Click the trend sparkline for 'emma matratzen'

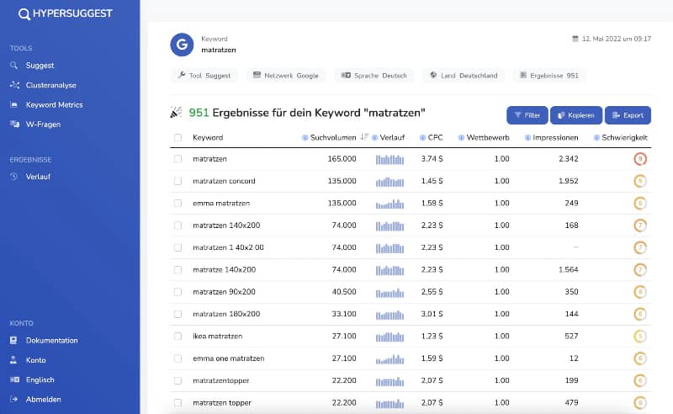point(390,203)
